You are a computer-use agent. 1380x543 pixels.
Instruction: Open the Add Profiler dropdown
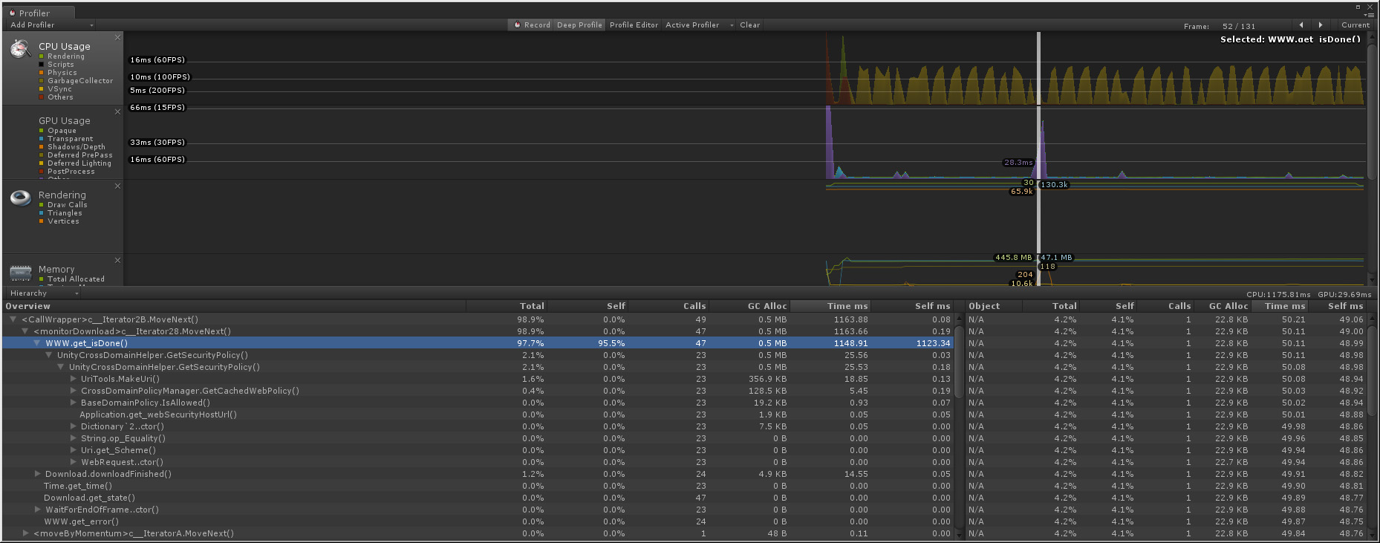[51, 25]
